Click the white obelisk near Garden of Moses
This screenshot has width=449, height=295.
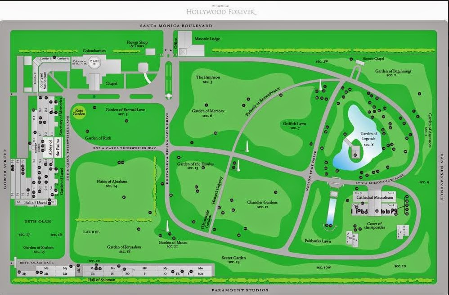(167, 226)
